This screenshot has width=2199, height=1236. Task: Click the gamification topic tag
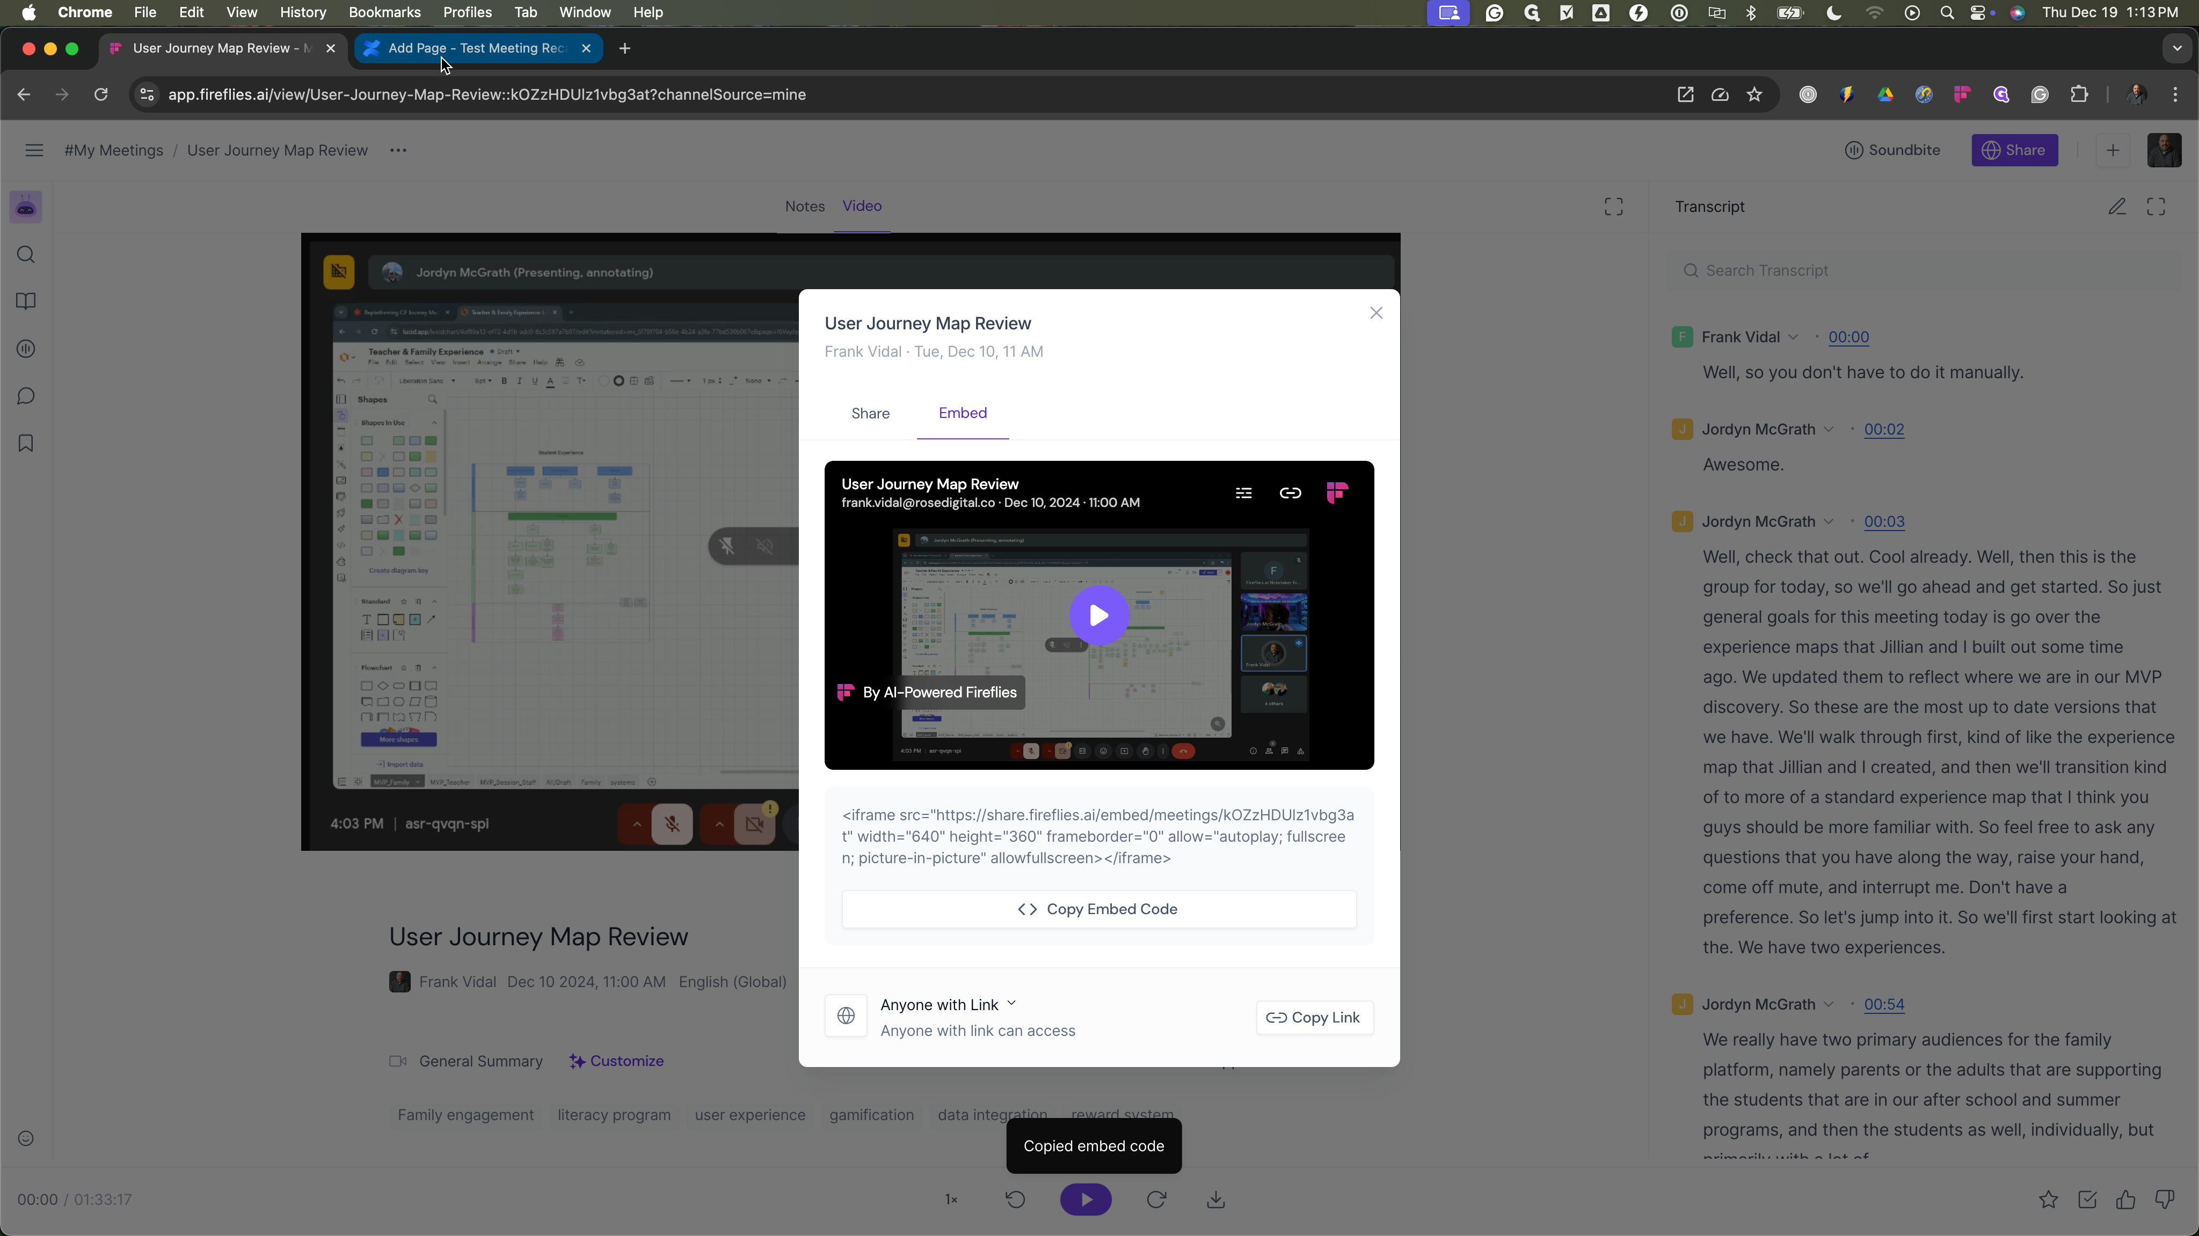(x=871, y=1115)
